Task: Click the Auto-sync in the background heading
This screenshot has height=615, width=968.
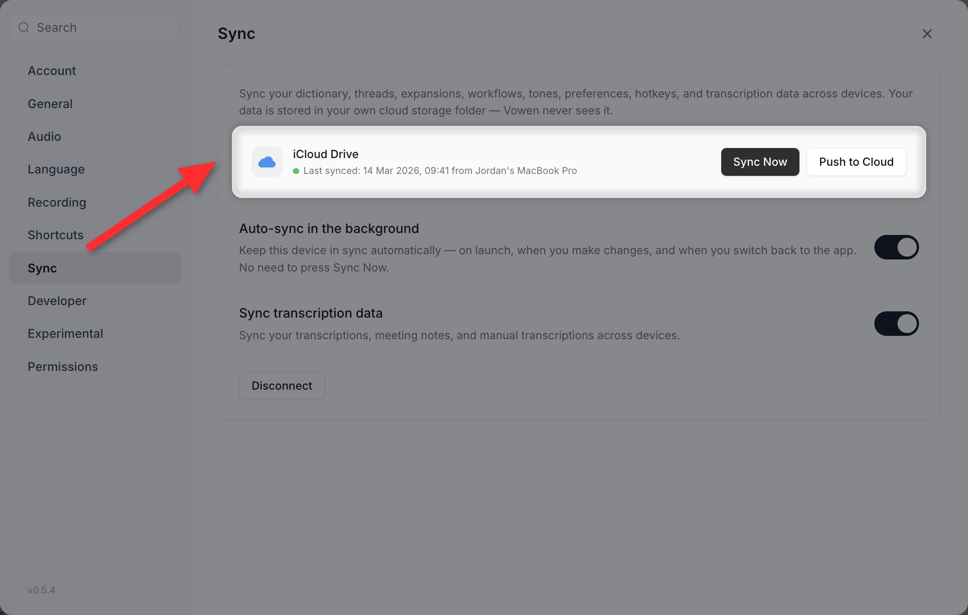Action: pyautogui.click(x=329, y=229)
